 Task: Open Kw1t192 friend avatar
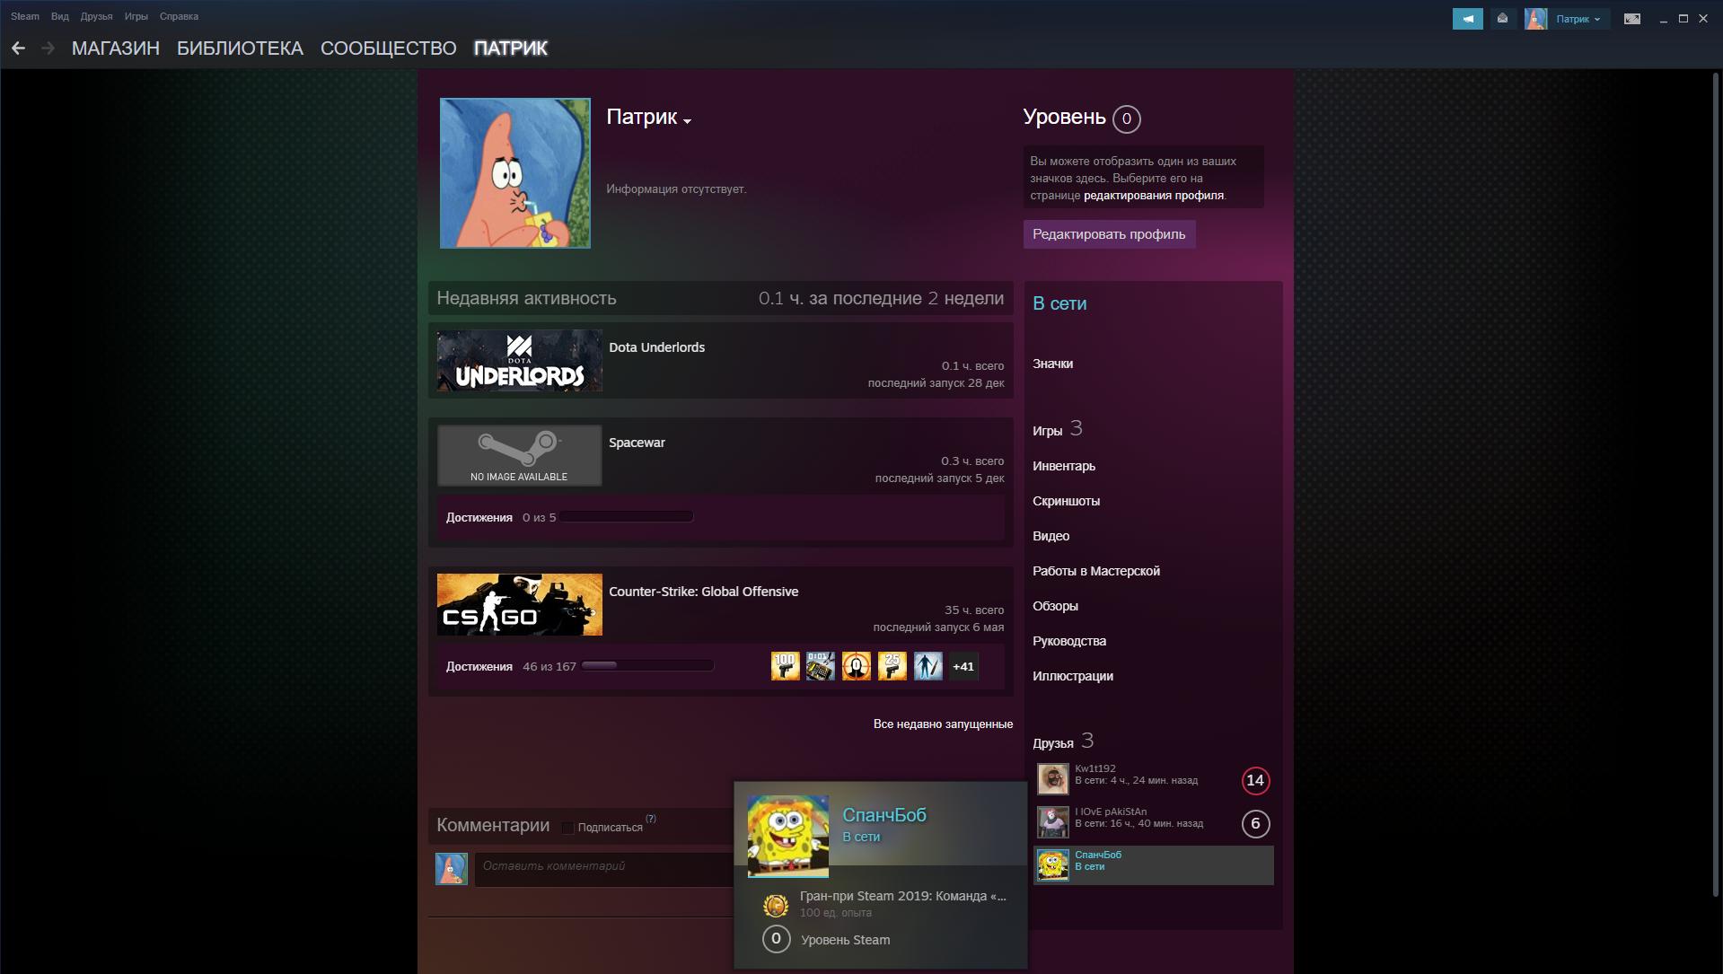coord(1052,779)
